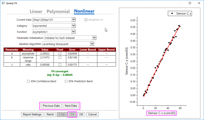The height and width of the screenshot is (120, 204).
Task: Cancel the Speedy Fit dialog
Action: pyautogui.click(x=92, y=114)
